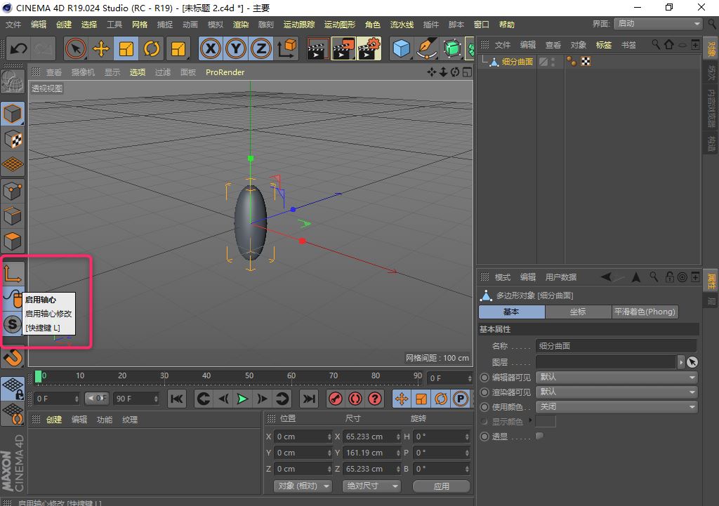Screen dimensions: 719x506
Task: Switch to the 平滑着色(Phong) tab
Action: click(x=645, y=312)
